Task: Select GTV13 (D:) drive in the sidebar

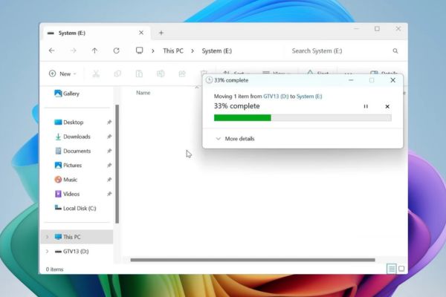Action: 71,251
